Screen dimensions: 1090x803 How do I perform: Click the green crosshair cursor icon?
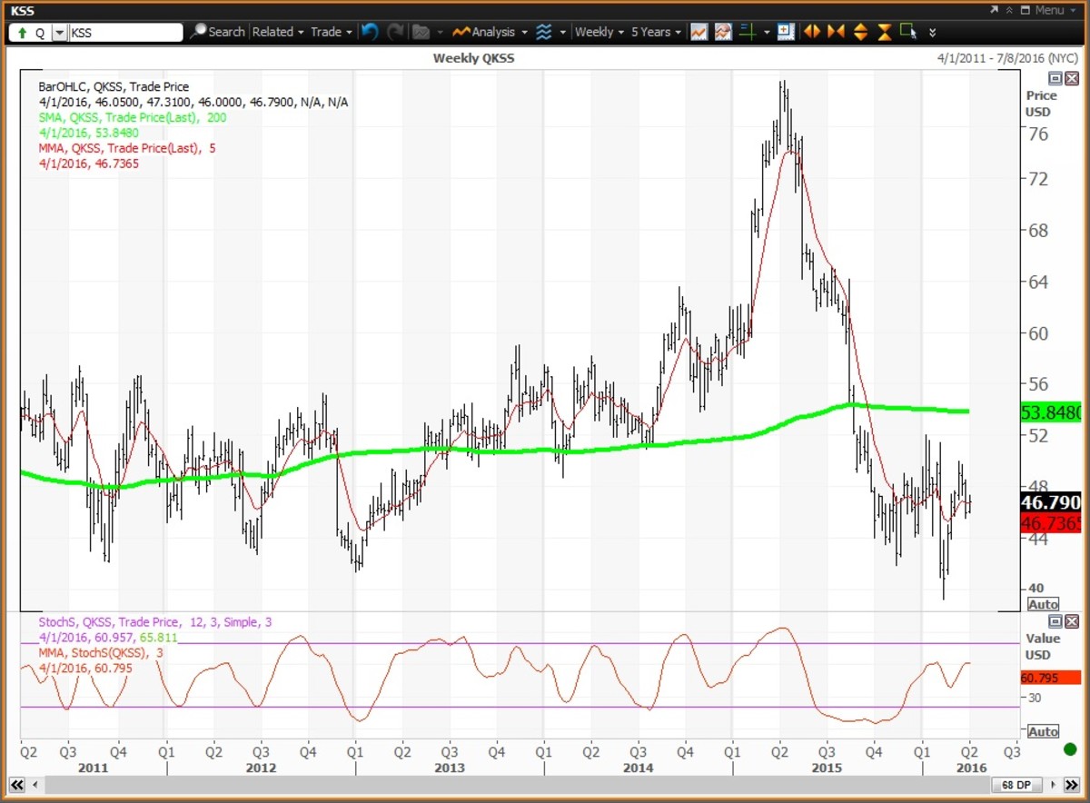coord(748,32)
